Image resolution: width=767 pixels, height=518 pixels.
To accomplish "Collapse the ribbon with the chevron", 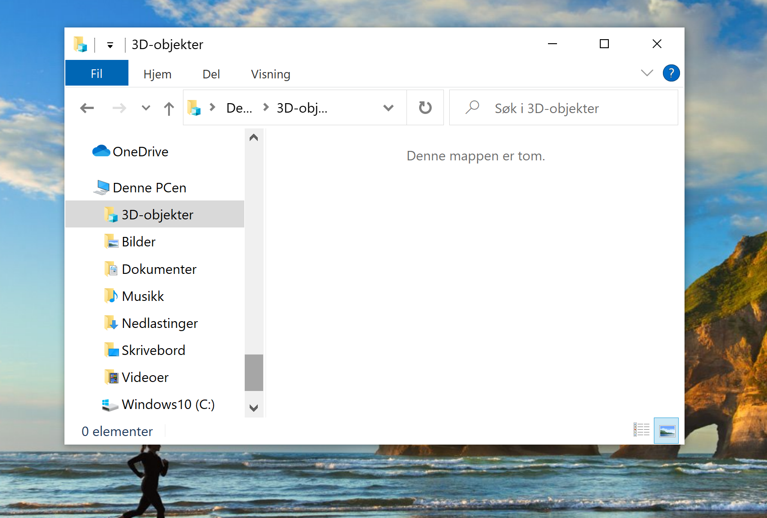I will click(x=647, y=73).
